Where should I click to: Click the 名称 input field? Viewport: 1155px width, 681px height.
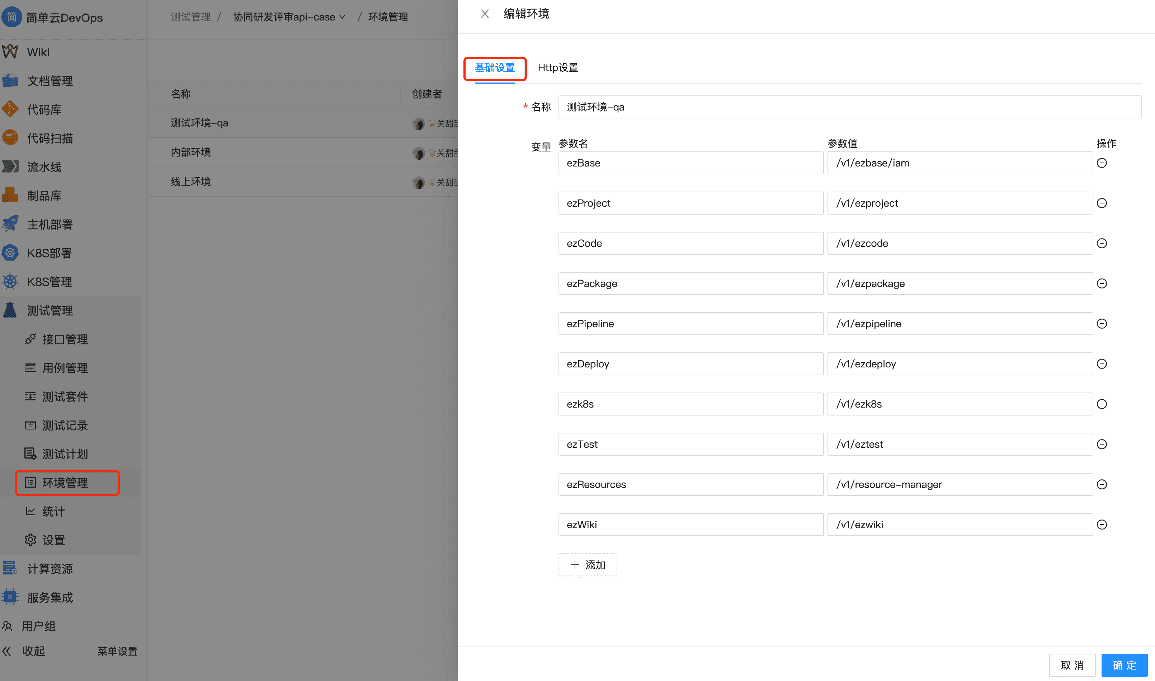[849, 107]
